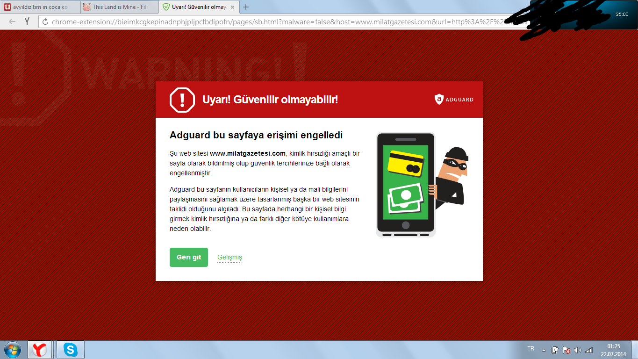Close the 'Uyarı! Güvenilir olmaya' tab
Screen dimensions: 638x359
(x=233, y=7)
